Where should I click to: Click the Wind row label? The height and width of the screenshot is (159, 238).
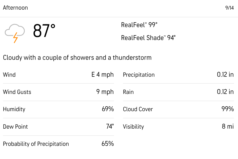(x=9, y=75)
